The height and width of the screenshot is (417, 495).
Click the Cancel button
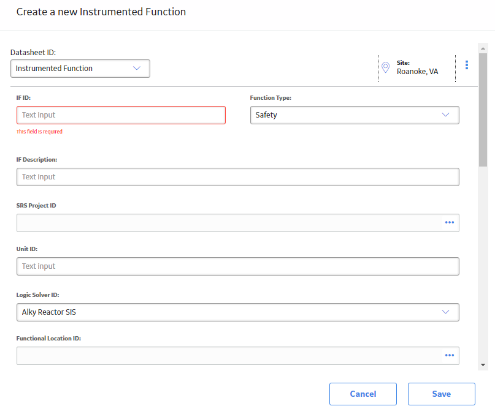point(363,394)
